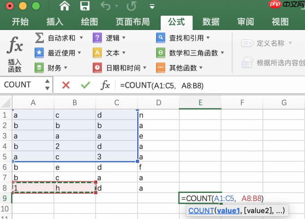Click cell D6 containing f

coord(158,167)
